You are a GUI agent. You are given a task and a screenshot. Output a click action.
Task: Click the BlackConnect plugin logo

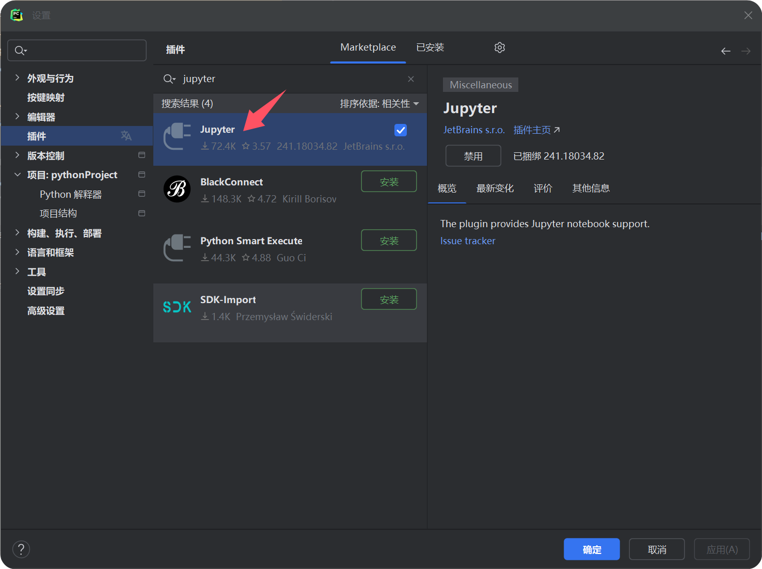(x=177, y=189)
